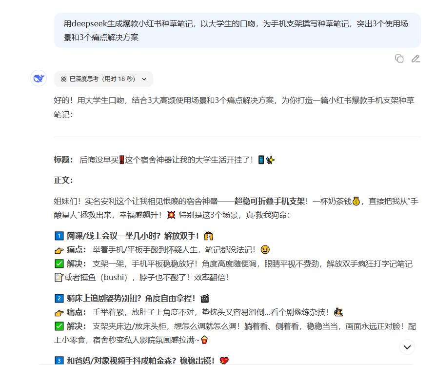Click the user prompt bubble about deepseek小红书种草笔记
Viewport: 436px width, 365px height.
pyautogui.click(x=237, y=30)
